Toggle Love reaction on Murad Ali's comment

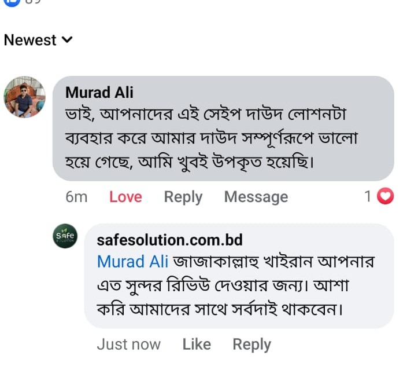(x=125, y=197)
